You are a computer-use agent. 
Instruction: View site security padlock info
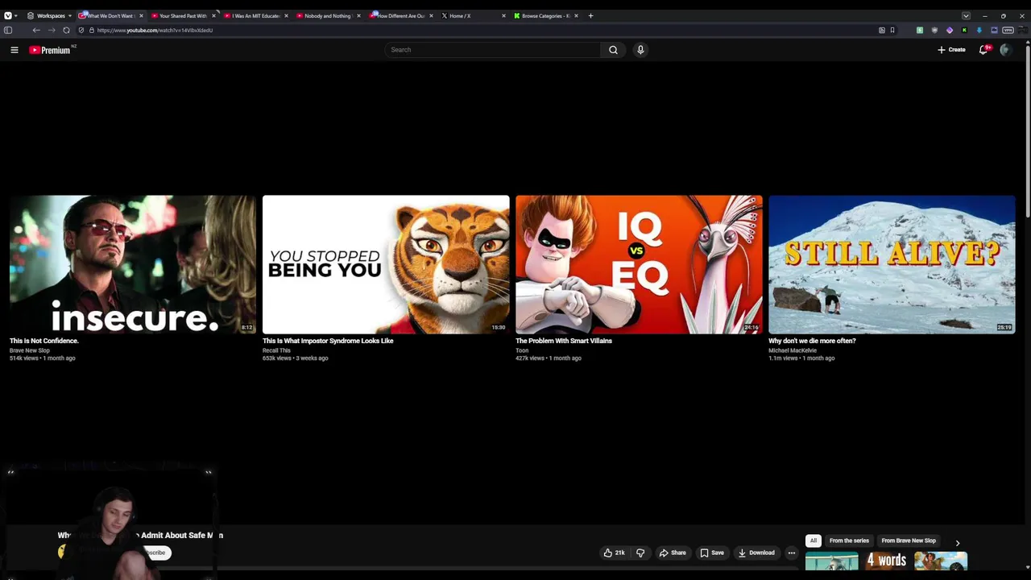[x=92, y=30]
